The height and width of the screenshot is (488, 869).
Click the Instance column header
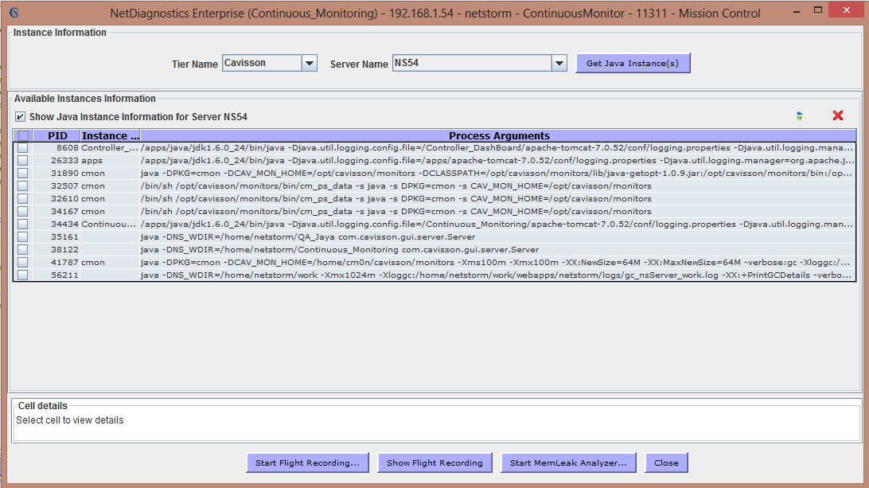tap(111, 136)
